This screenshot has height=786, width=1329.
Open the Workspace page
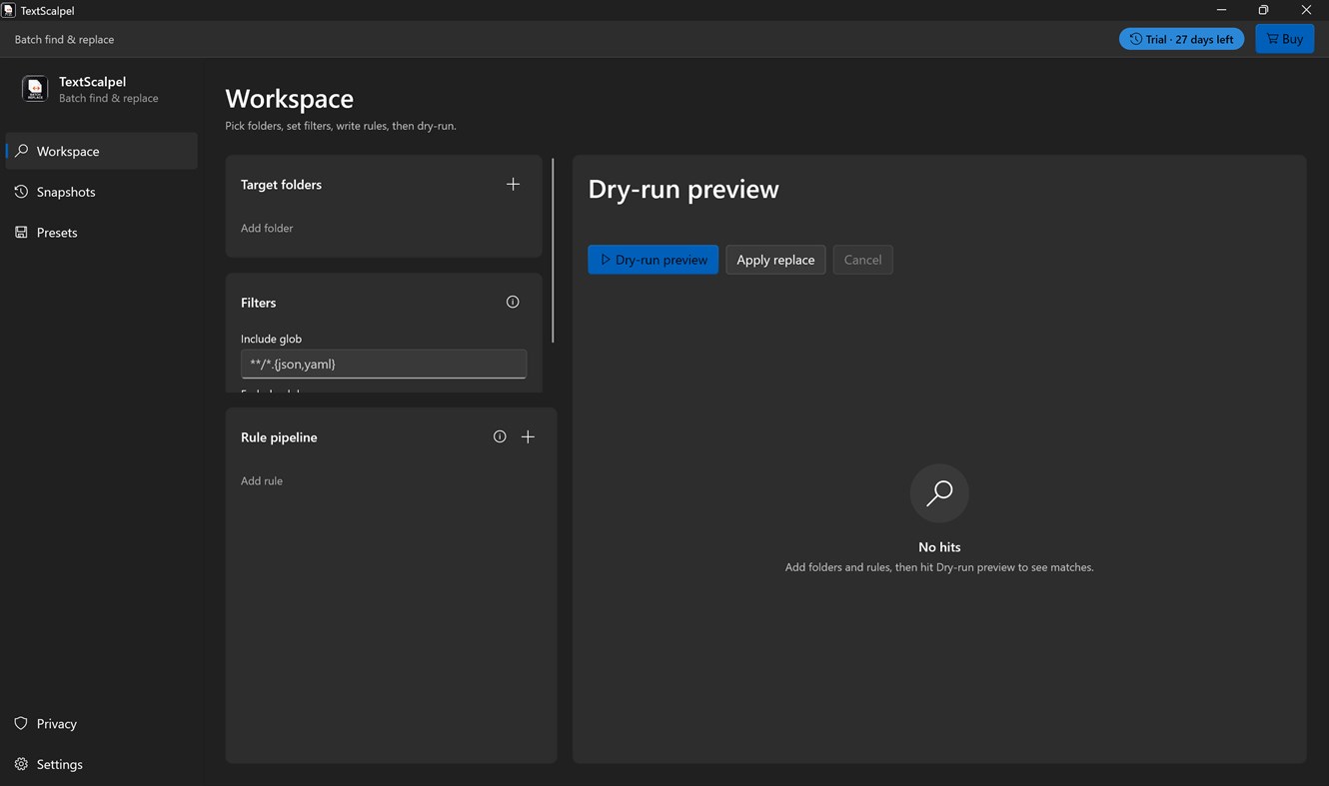102,151
